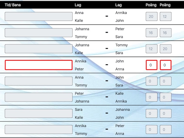Select right score 16 for Peter Sara
The width and height of the screenshot is (184, 138).
(166, 33)
